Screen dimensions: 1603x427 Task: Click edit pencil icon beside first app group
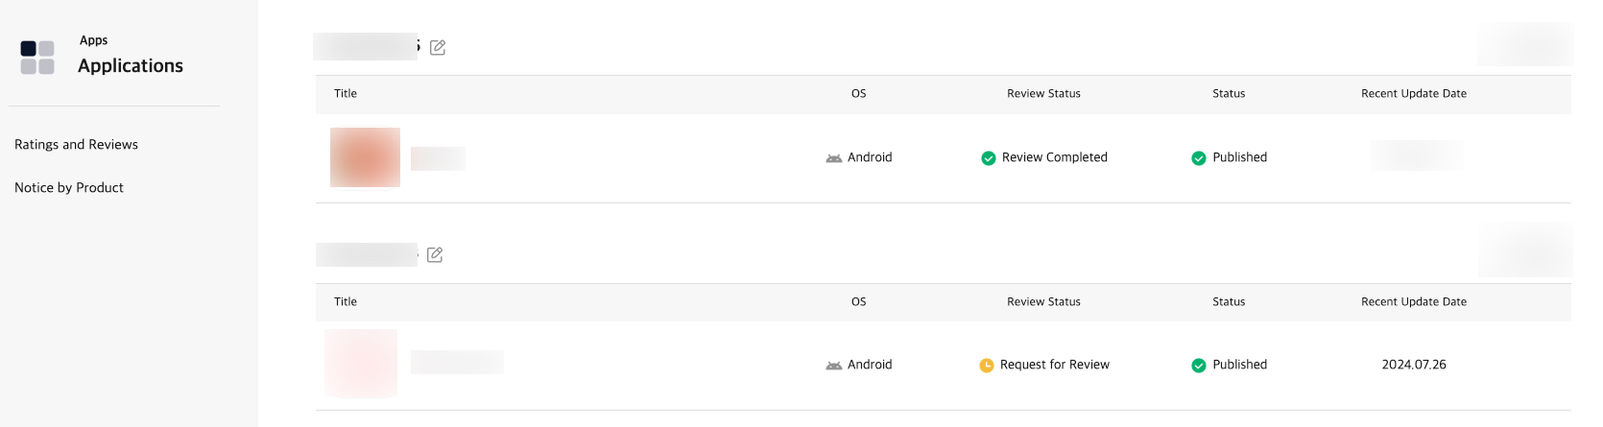[438, 47]
